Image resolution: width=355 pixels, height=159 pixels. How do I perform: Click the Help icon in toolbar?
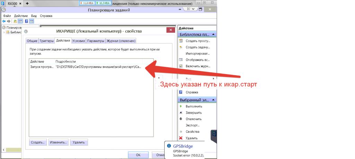click(x=26, y=21)
